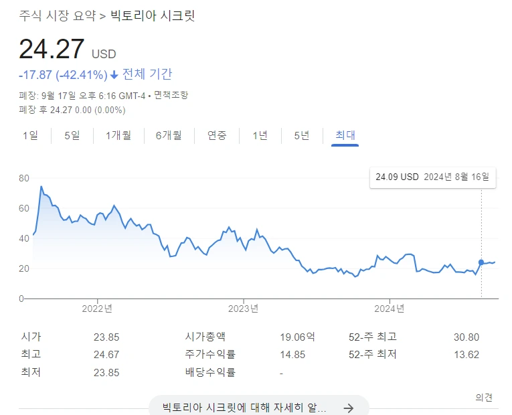Choose the 연중 range tab
The width and height of the screenshot is (512, 415).
[217, 135]
